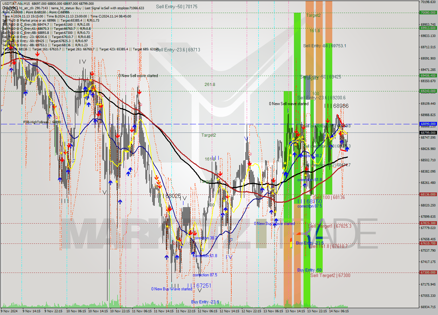Click the green 69406.400 price level tag

click(x=428, y=75)
